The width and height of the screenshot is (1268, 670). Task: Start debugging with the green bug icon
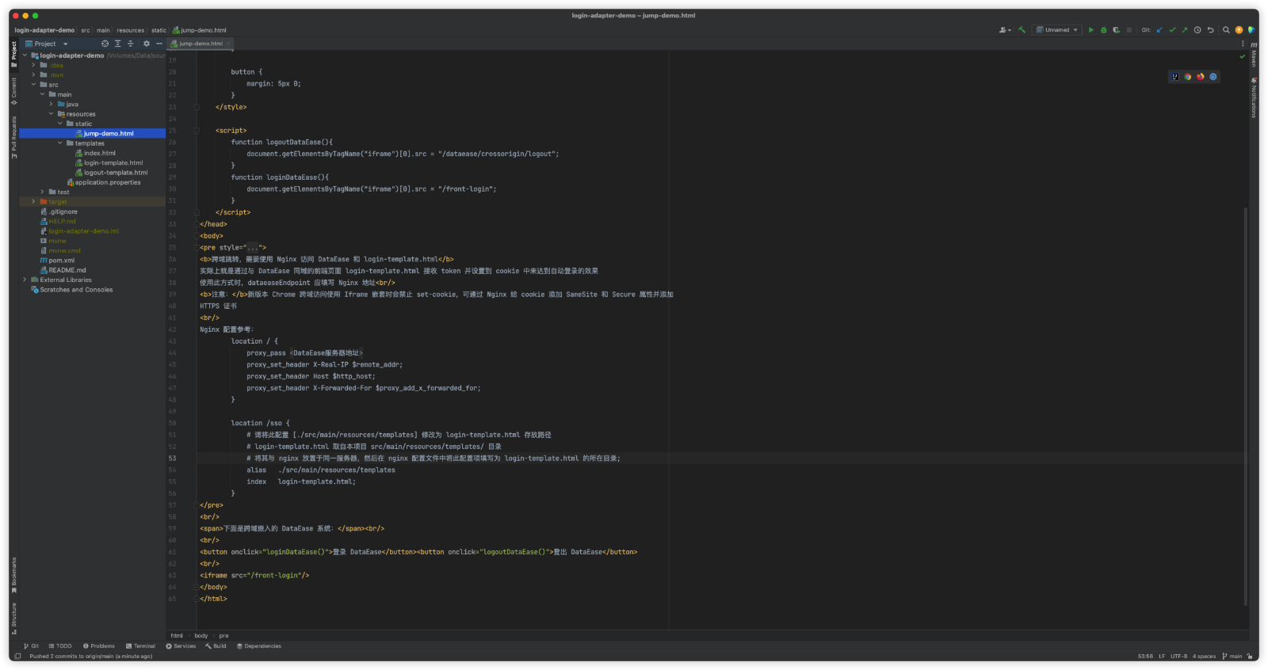coord(1104,30)
